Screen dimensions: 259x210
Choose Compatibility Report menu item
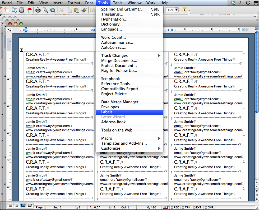129,89
